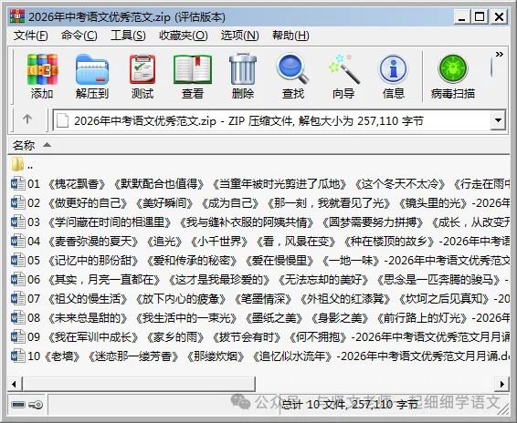Open the 文件(F) menu
517x423 pixels.
30,36
